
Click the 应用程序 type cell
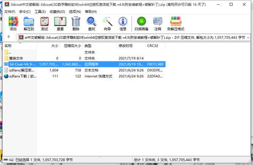coord(92,64)
